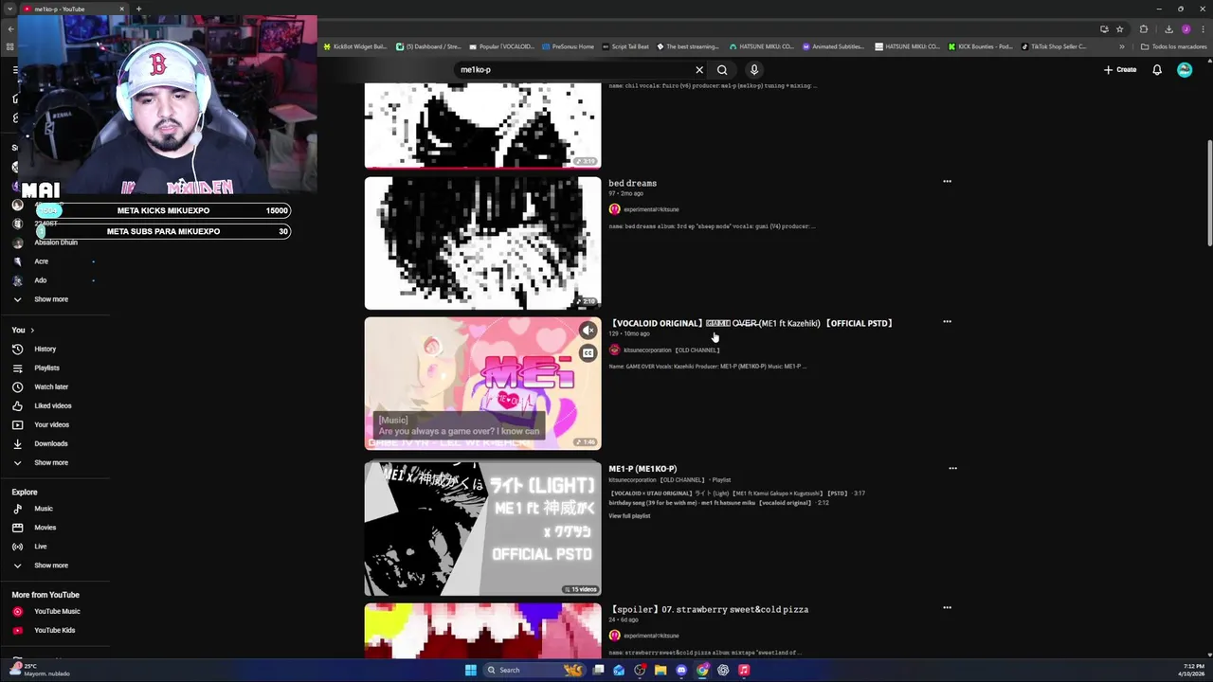
Task: Open options menu for GAME OVER video
Action: click(947, 322)
